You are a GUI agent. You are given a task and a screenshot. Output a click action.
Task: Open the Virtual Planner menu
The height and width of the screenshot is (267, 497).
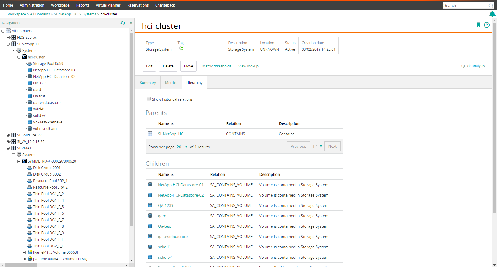click(x=108, y=5)
